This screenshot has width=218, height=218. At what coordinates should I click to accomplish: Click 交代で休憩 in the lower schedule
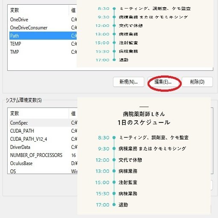point(130,160)
